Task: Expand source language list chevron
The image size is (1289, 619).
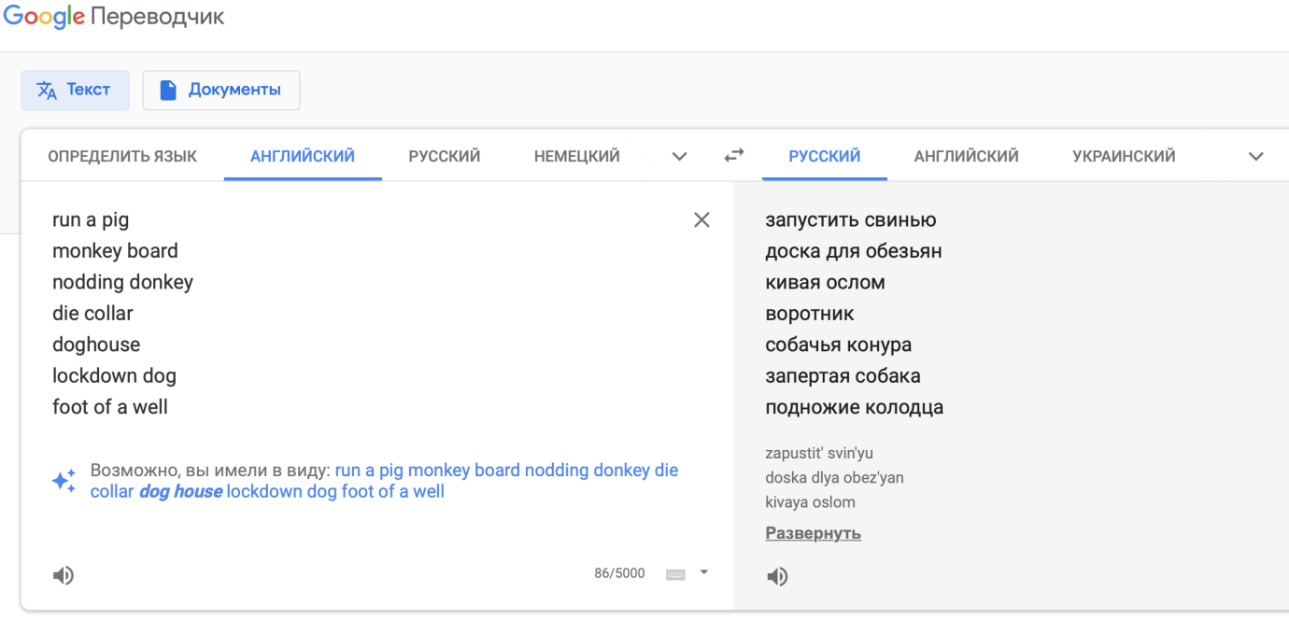Action: tap(680, 157)
